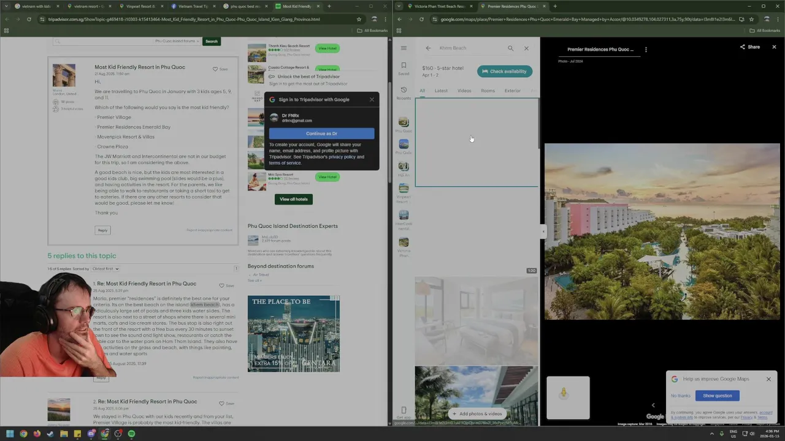Select the Latest photos tab
The width and height of the screenshot is (785, 441).
(441, 91)
